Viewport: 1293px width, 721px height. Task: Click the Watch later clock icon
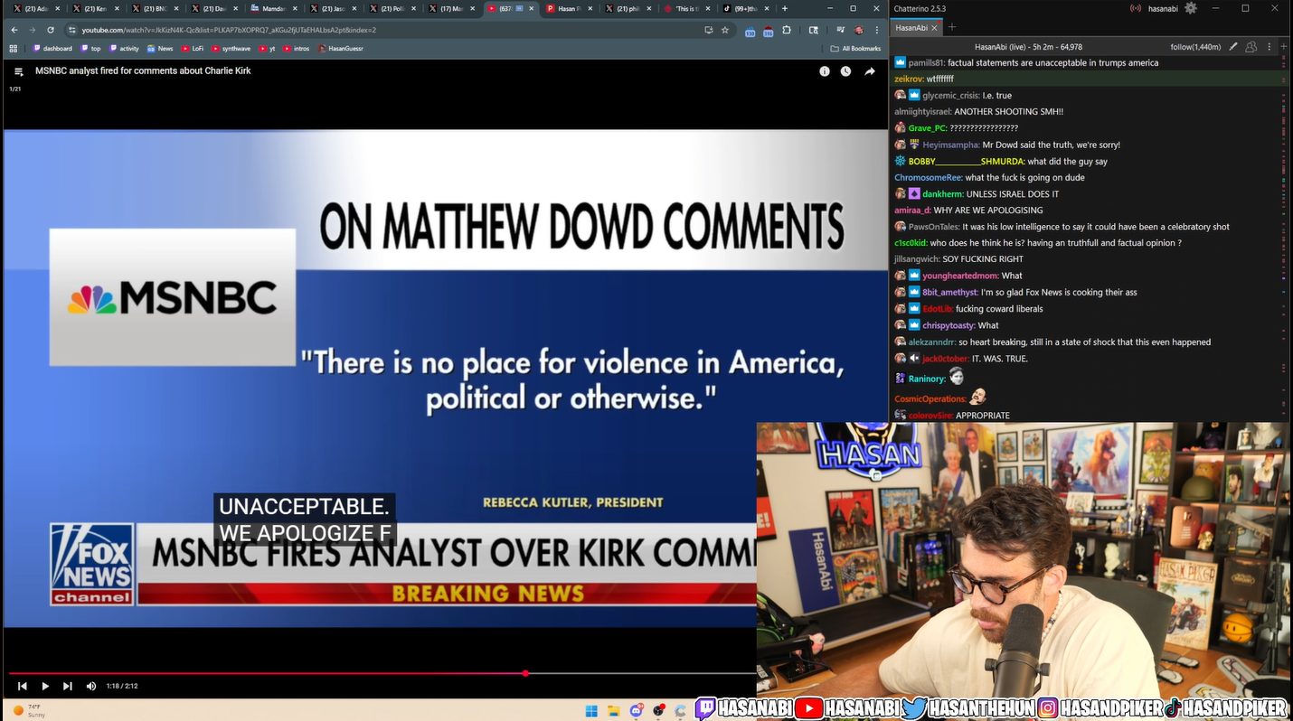click(846, 71)
